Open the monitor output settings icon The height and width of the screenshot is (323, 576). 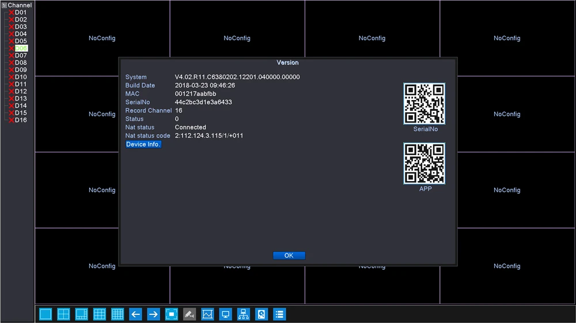click(x=226, y=314)
